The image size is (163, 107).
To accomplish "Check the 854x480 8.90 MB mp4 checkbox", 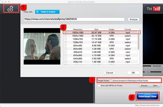I will point(65,46).
